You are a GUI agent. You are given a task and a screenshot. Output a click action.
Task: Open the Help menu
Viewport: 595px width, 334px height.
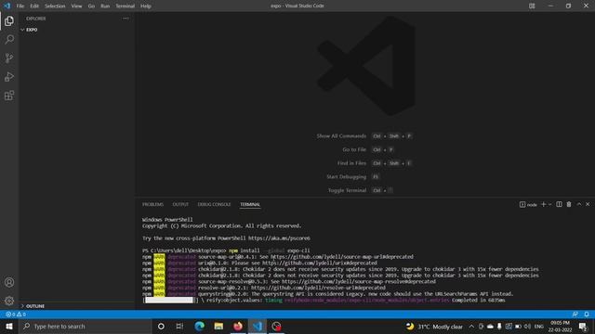click(x=146, y=6)
